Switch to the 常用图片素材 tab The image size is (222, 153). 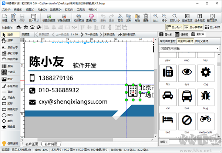coord(168,41)
